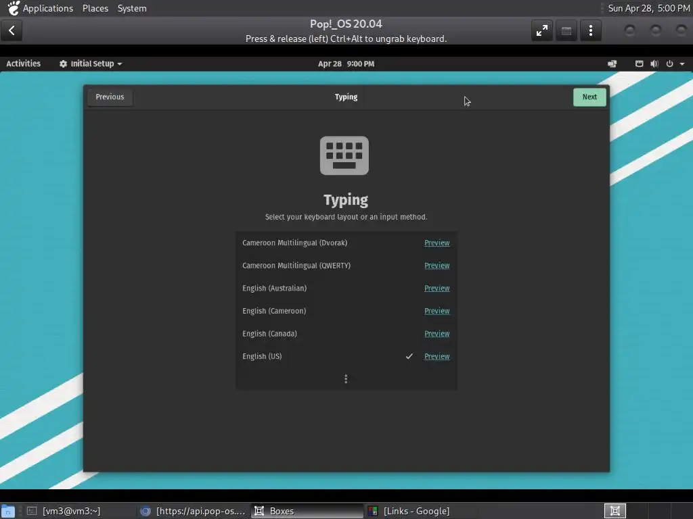Viewport: 693px width, 519px height.
Task: Click the Previous button
Action: point(110,97)
